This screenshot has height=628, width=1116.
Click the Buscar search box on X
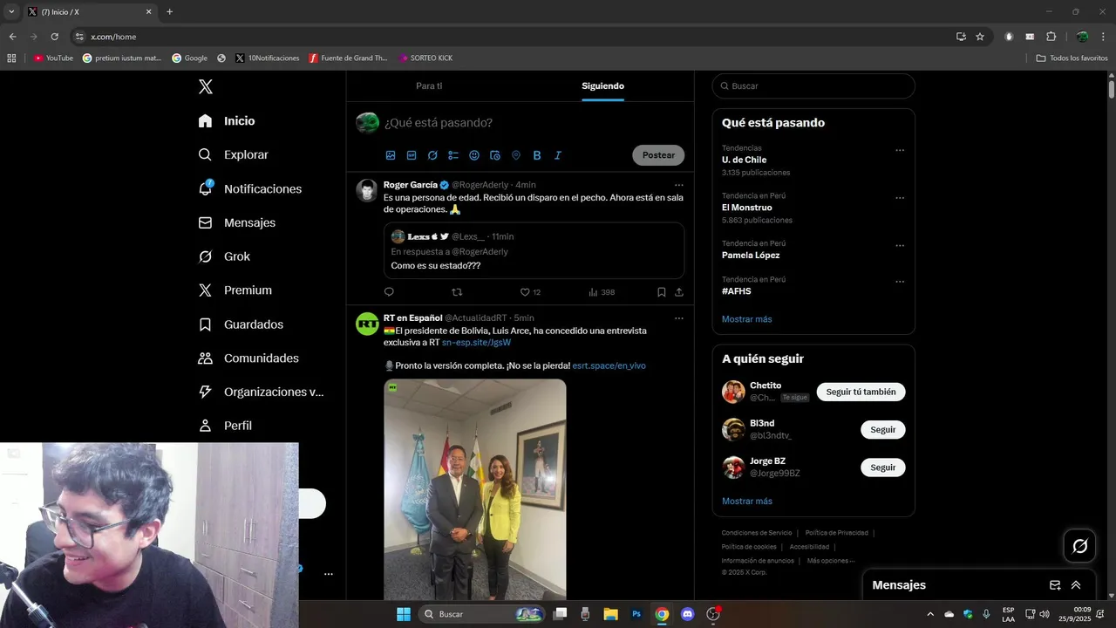pos(813,86)
